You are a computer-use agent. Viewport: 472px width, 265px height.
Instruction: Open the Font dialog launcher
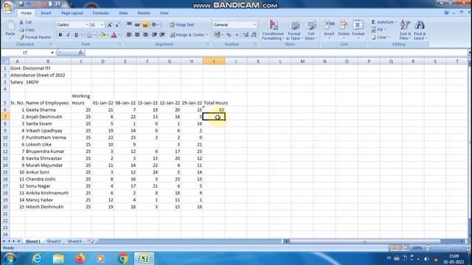119,44
